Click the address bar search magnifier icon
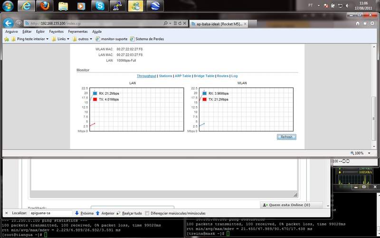 pos(165,23)
